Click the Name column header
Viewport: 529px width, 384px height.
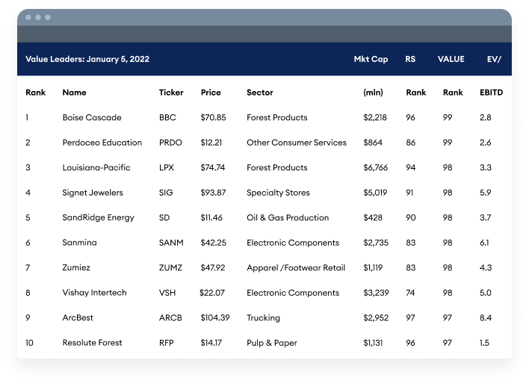(x=74, y=93)
